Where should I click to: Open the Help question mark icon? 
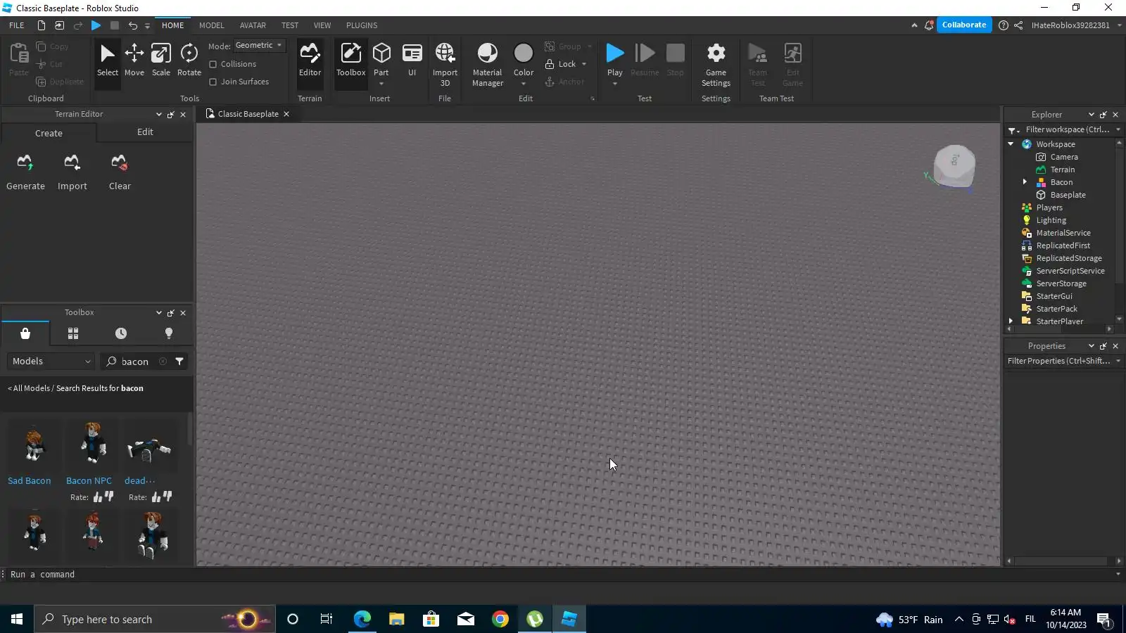tap(1004, 25)
